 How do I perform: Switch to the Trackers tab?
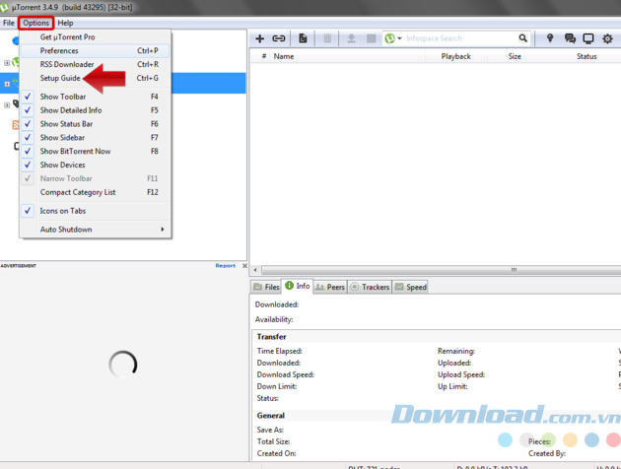[370, 287]
